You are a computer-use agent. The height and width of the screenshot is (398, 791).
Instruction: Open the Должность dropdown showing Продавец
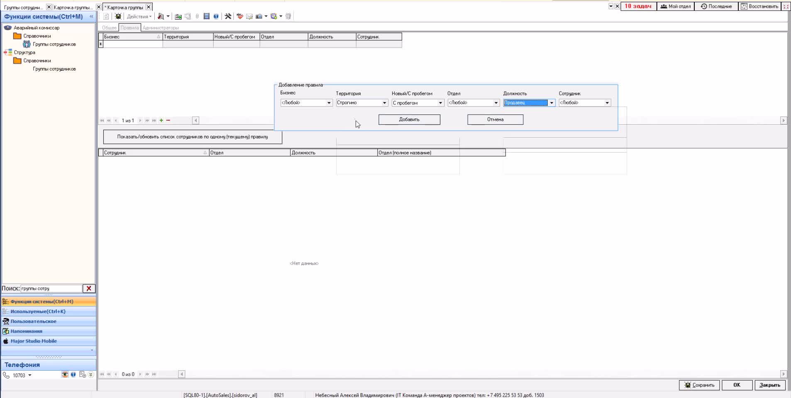point(552,103)
